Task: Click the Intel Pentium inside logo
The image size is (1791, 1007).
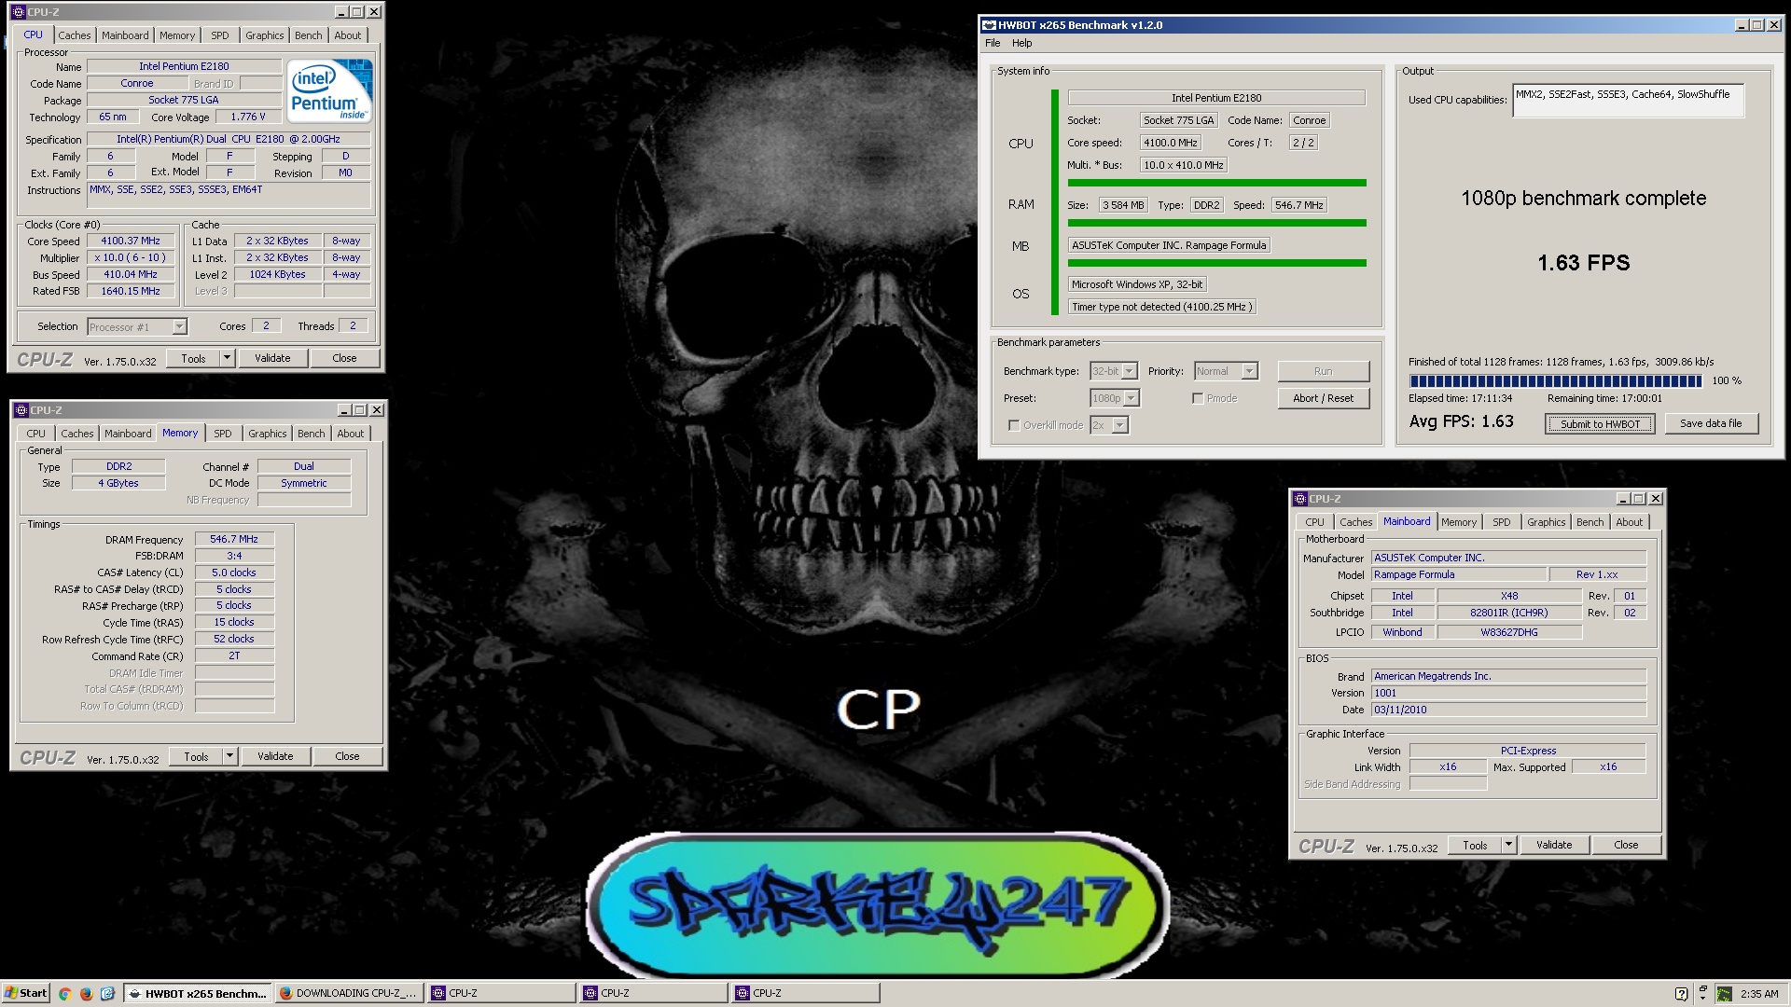Action: 330,90
